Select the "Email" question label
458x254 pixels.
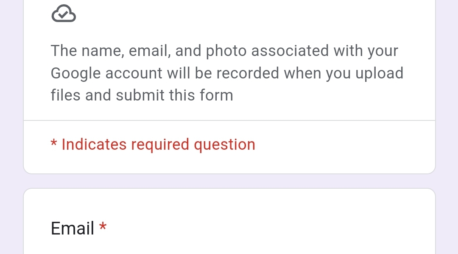pos(73,229)
